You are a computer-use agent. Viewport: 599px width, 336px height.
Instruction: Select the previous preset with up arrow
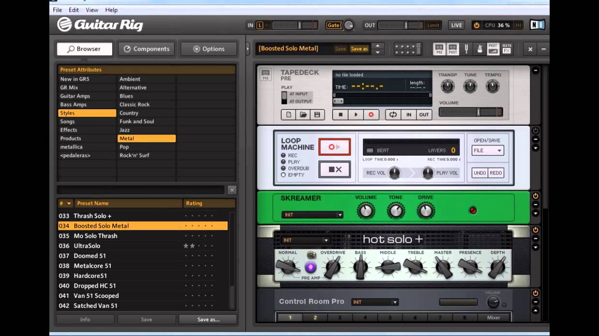[x=377, y=46]
